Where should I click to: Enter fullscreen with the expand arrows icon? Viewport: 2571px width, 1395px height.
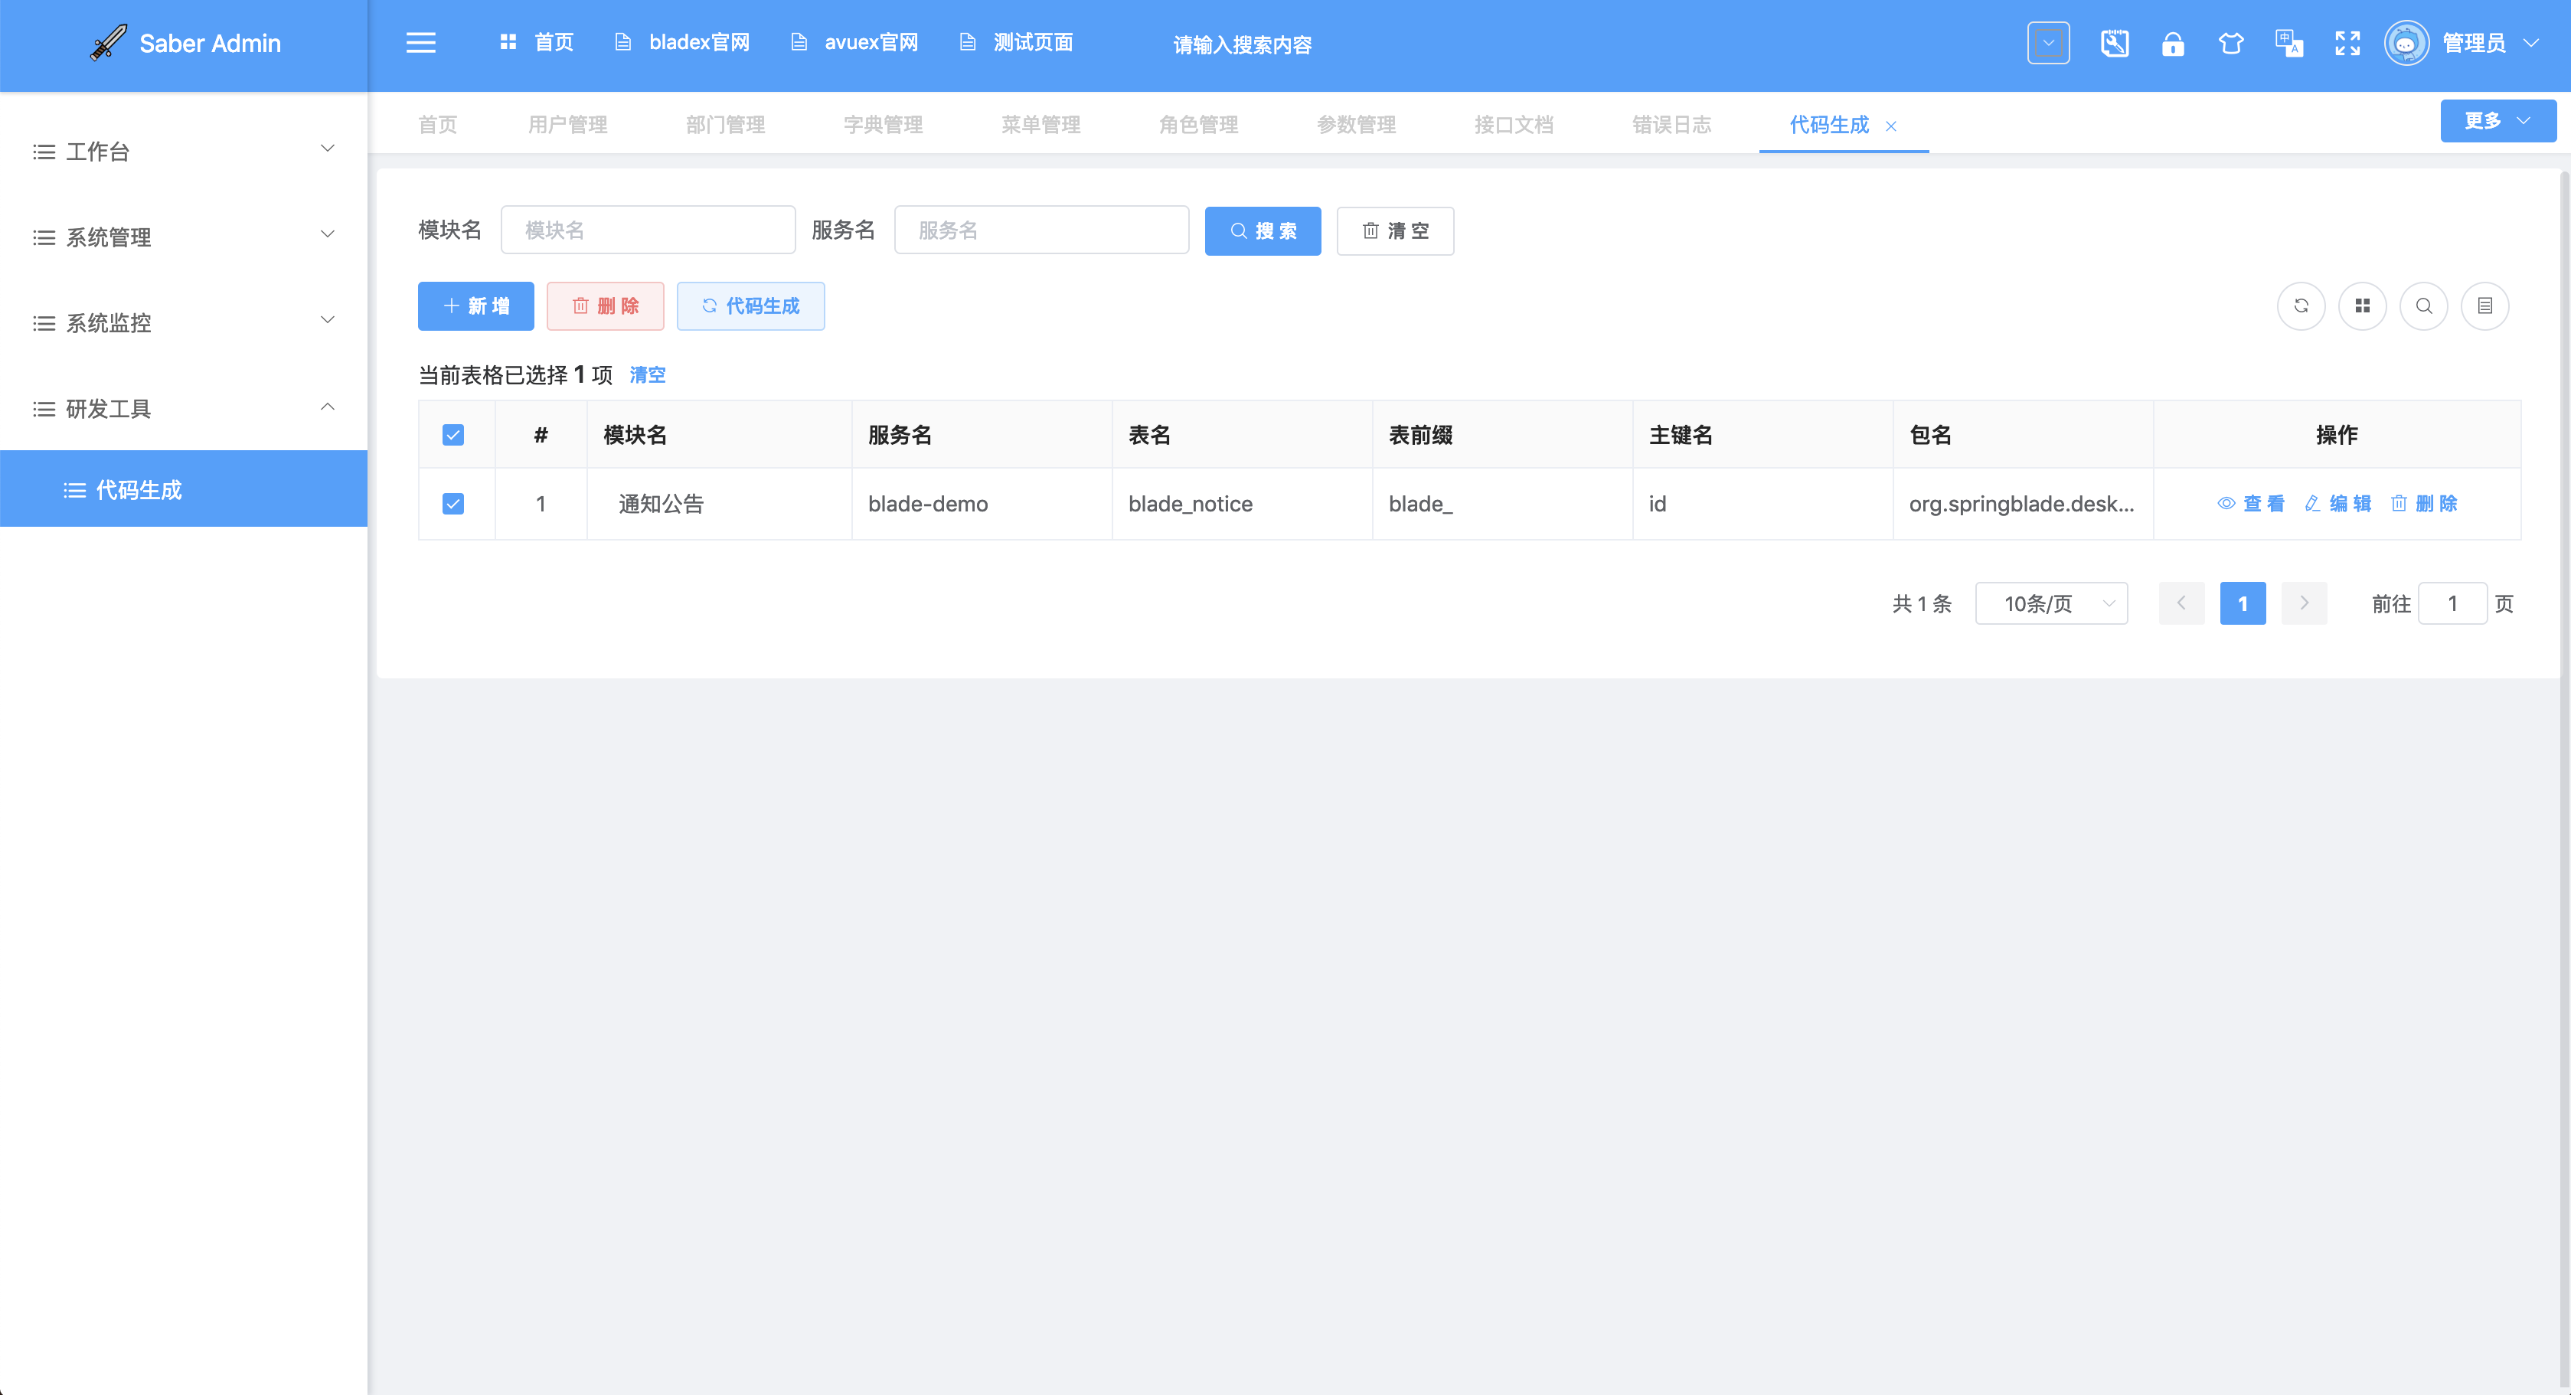point(2347,43)
